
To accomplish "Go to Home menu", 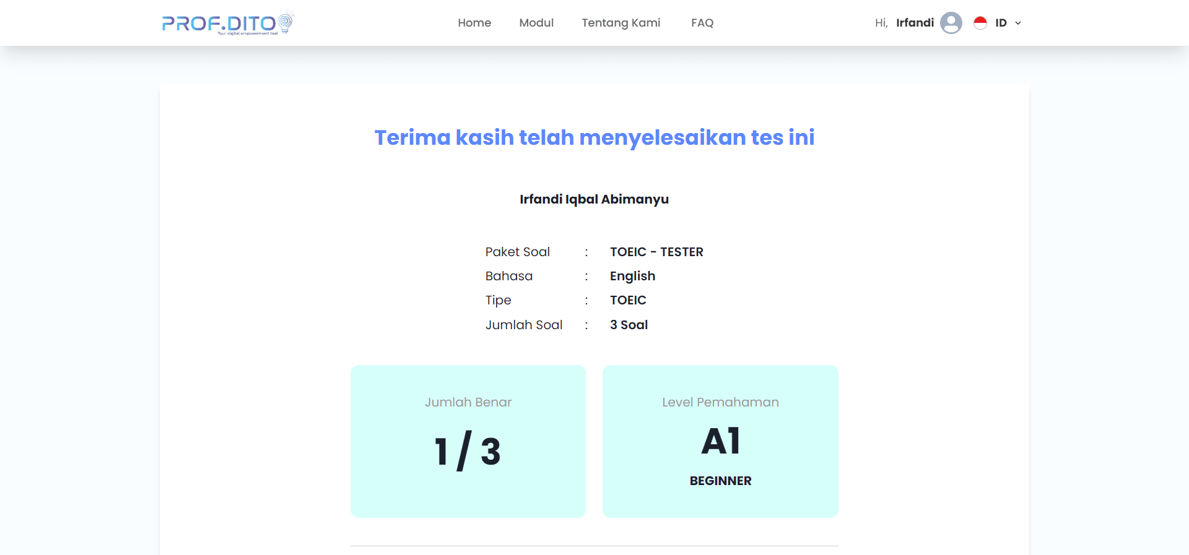I will 474,23.
